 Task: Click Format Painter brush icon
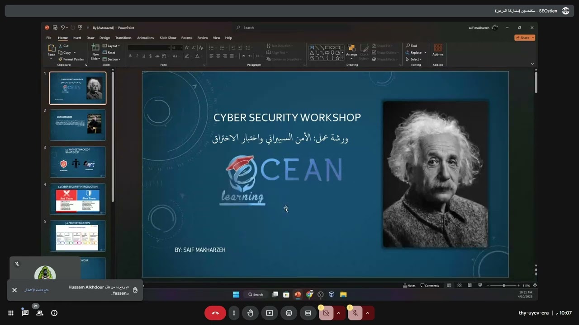pyautogui.click(x=60, y=59)
